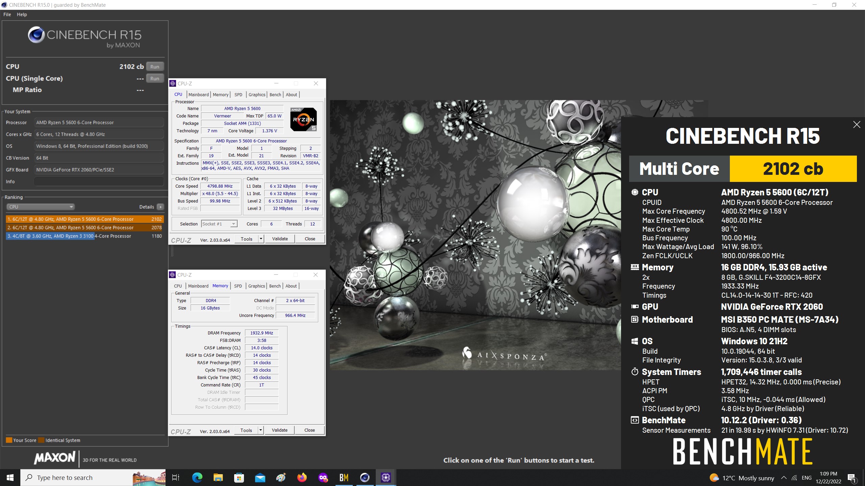Click Tools button in lower CPU-Z
The image size is (865, 486).
[246, 430]
